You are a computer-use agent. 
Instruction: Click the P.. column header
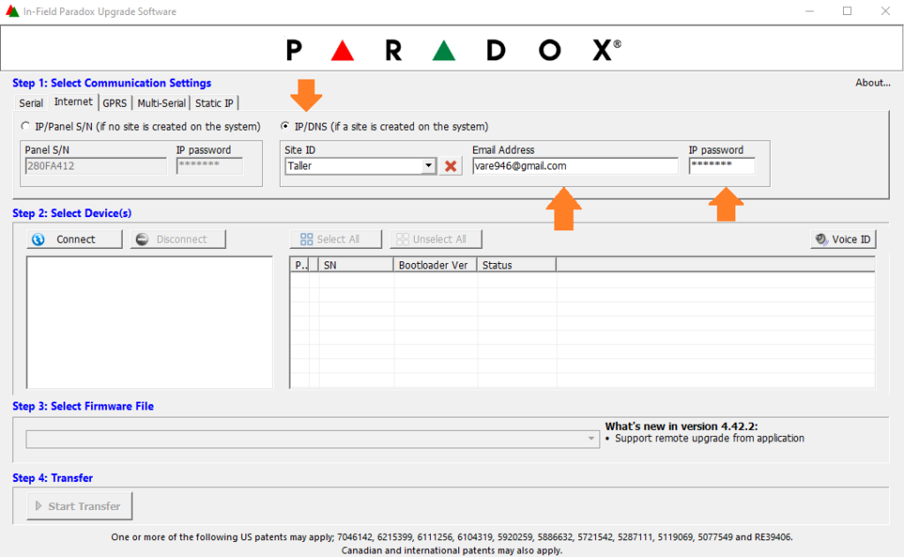(300, 265)
